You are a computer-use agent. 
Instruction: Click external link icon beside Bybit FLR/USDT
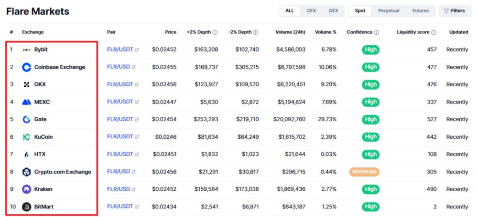(x=137, y=50)
